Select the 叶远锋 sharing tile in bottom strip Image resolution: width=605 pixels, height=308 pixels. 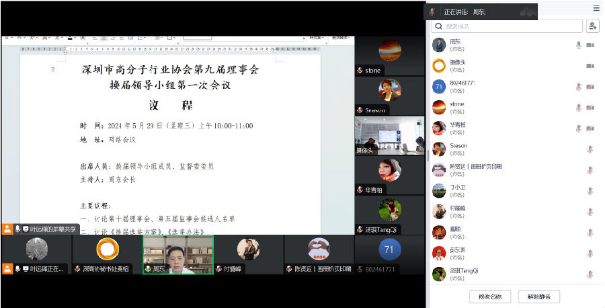(36, 255)
